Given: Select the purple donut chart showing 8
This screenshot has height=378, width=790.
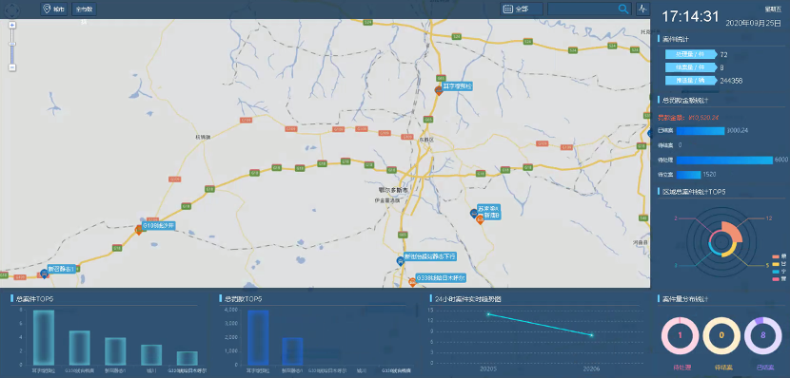Looking at the screenshot, I should point(762,335).
